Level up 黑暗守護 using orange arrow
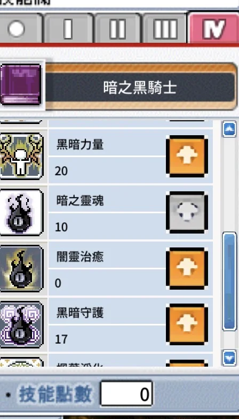This screenshot has width=239, height=419. click(187, 324)
